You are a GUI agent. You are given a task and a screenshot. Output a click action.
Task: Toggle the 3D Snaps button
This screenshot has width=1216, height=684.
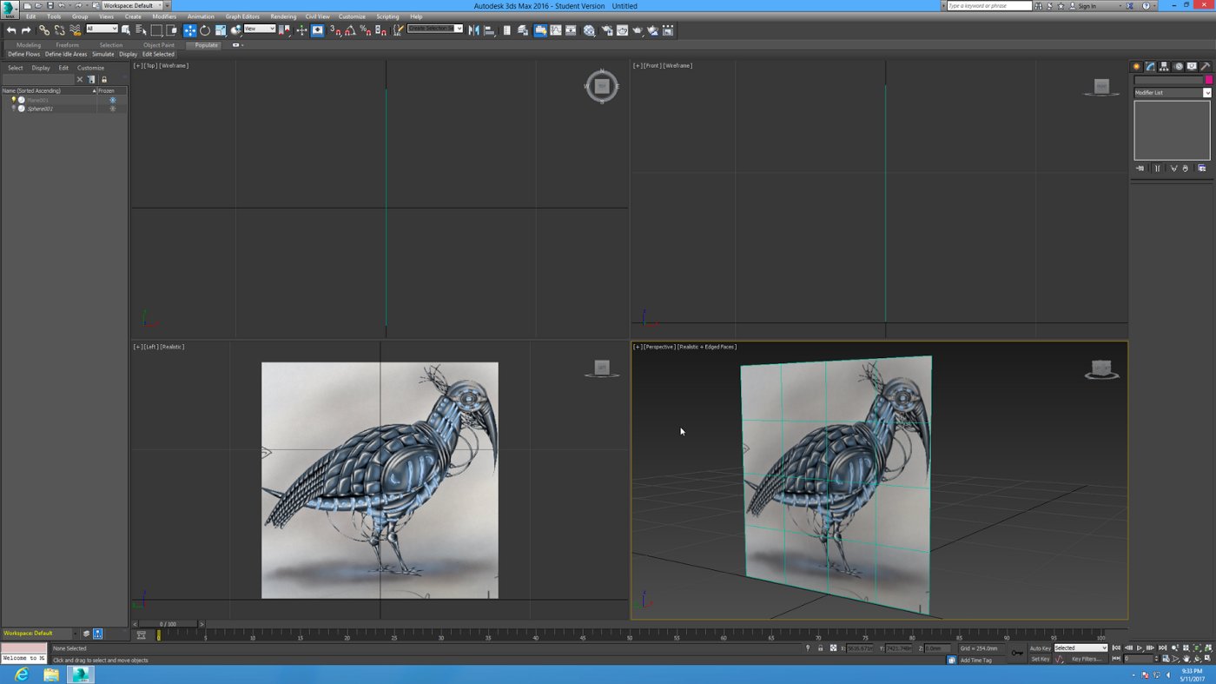click(335, 30)
